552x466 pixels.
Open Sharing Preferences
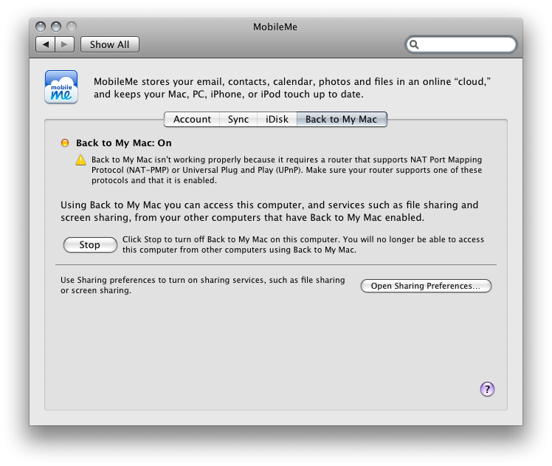tap(426, 286)
